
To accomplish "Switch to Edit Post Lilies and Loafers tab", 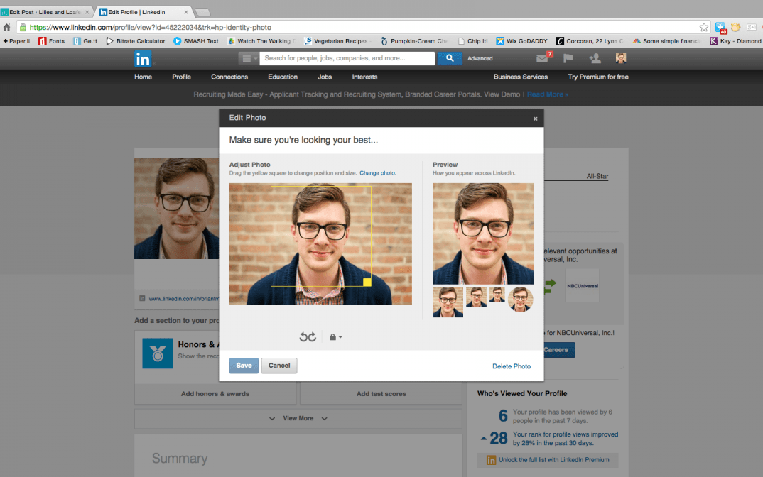I will [x=45, y=12].
